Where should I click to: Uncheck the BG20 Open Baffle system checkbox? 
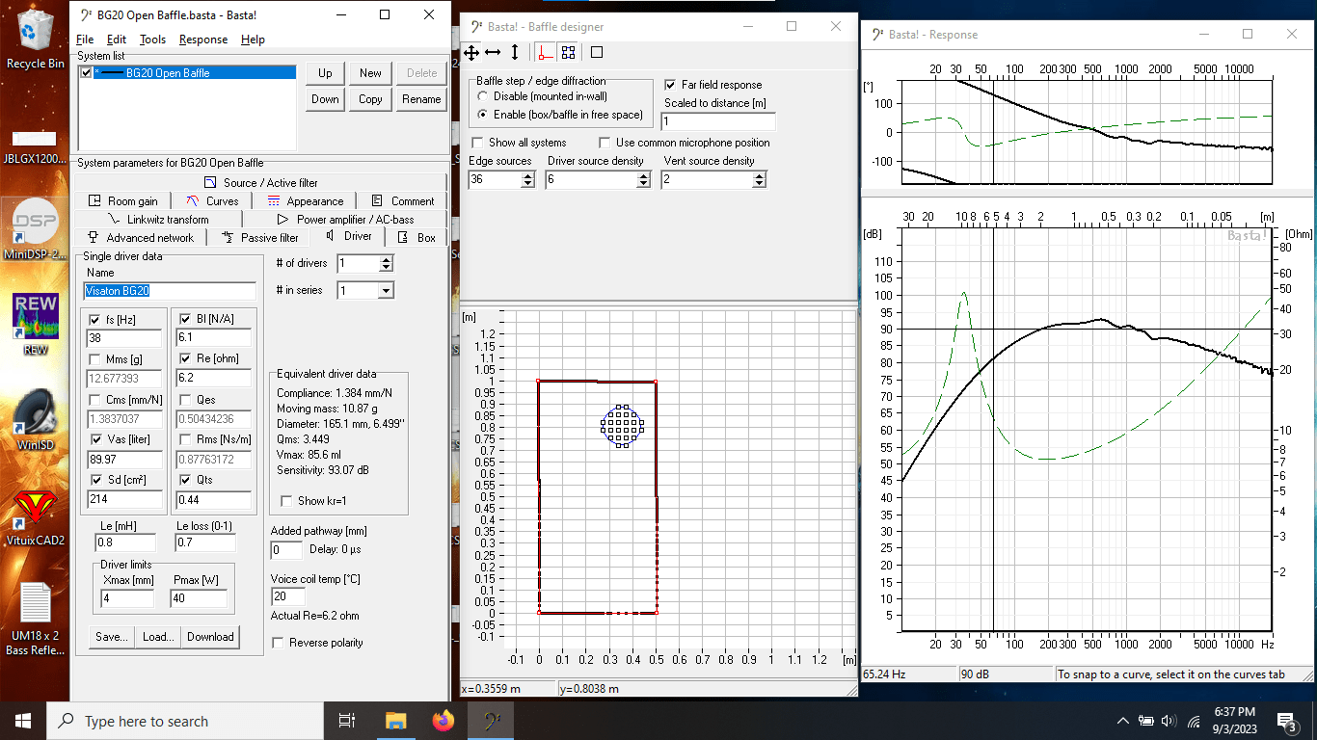[87, 72]
